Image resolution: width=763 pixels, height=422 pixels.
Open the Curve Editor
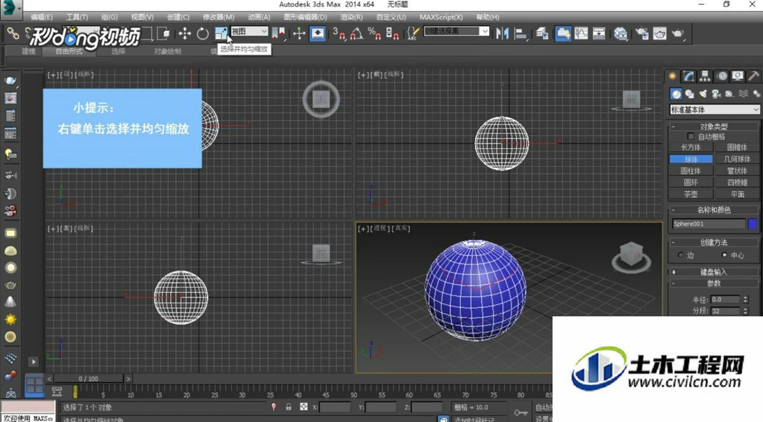(x=581, y=34)
